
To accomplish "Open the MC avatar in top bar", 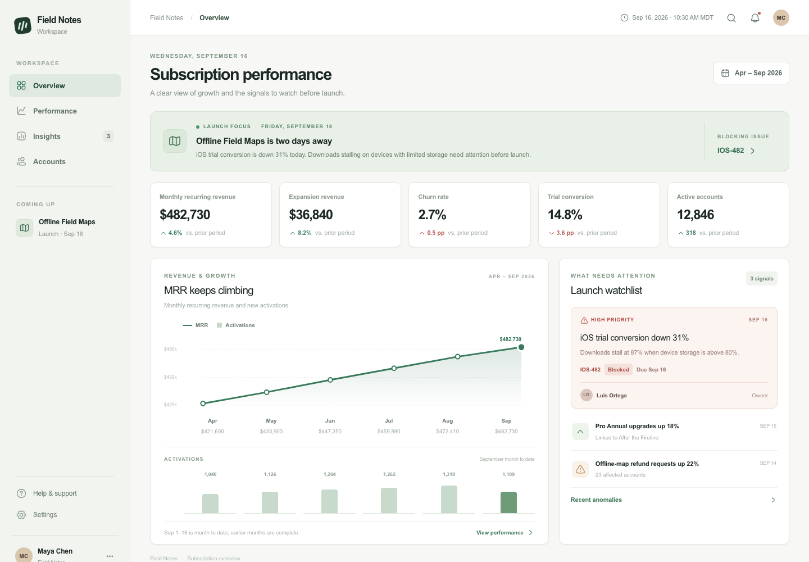I will (781, 18).
